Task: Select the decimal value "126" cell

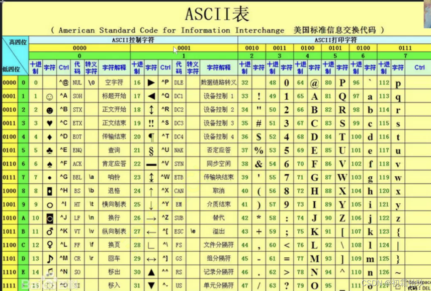Action: 384,272
